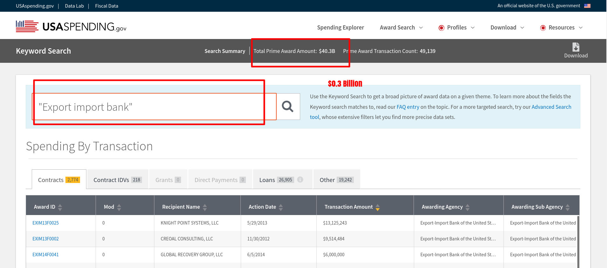607x268 pixels.
Task: Expand the Award Search dropdown
Action: (401, 28)
